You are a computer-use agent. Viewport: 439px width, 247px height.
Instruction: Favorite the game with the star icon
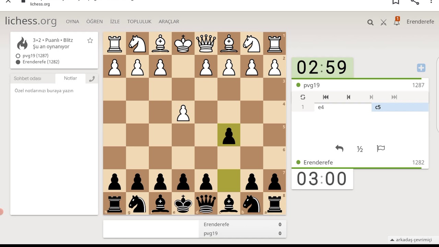[90, 40]
